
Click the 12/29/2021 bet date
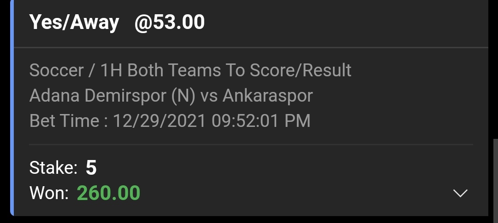(x=160, y=120)
